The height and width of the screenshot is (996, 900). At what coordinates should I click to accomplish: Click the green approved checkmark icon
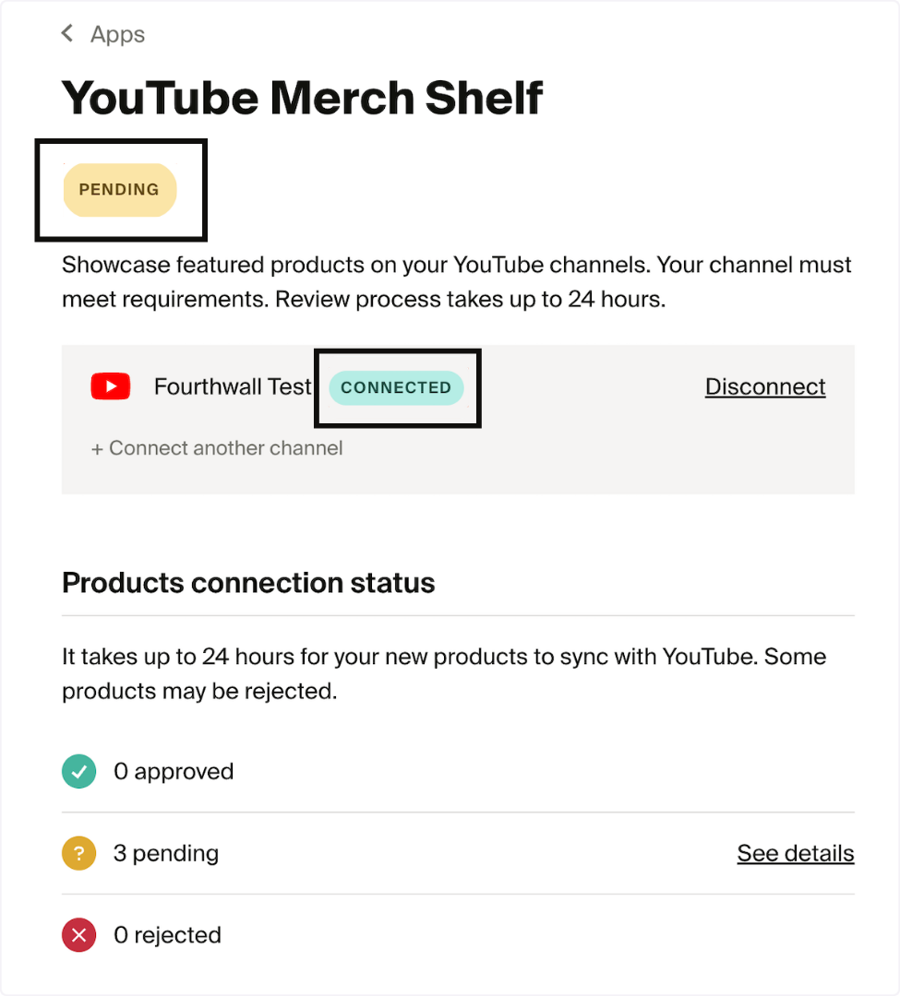[78, 771]
